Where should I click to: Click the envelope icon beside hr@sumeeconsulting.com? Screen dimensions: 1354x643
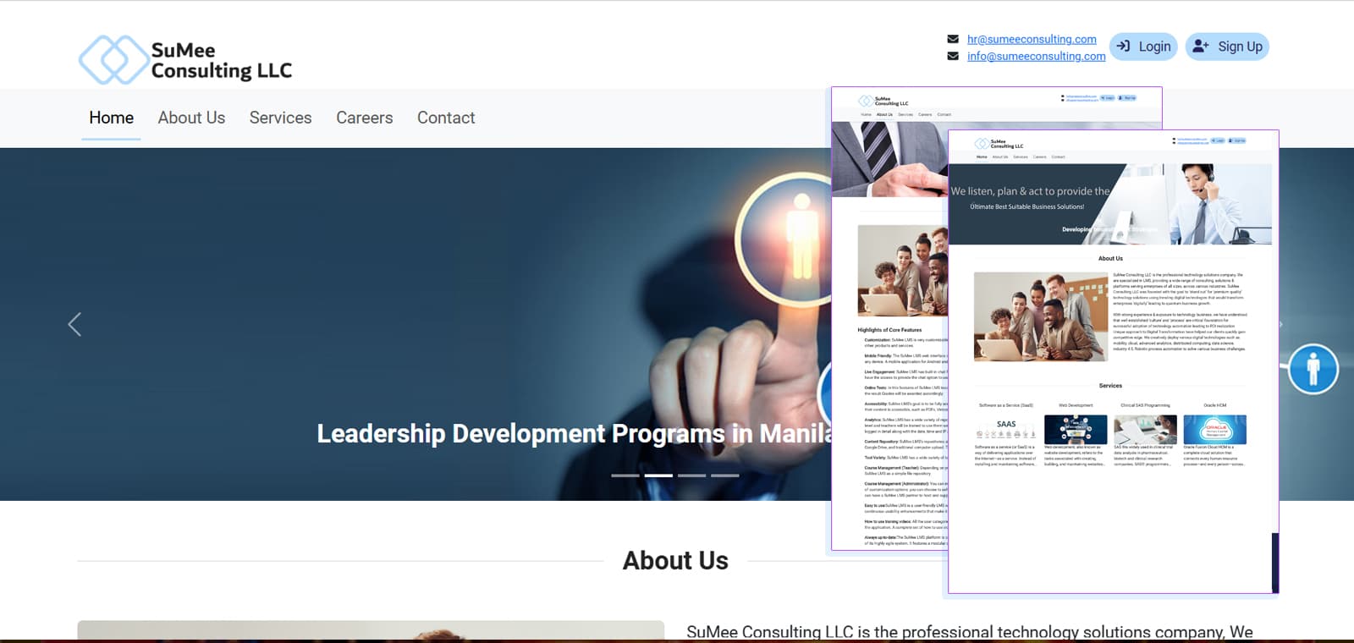coord(953,39)
